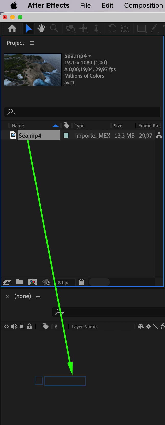Toggle the lock column switch in timeline
Image resolution: width=165 pixels, height=425 pixels.
point(29,326)
